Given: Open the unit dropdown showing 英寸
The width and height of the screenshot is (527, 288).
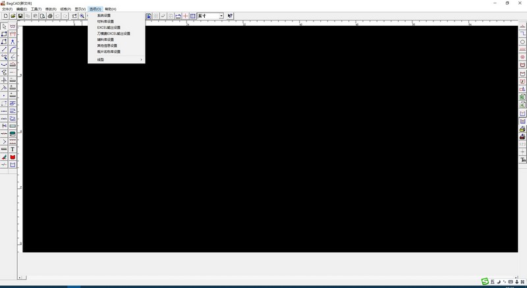Looking at the screenshot, I should tap(221, 16).
